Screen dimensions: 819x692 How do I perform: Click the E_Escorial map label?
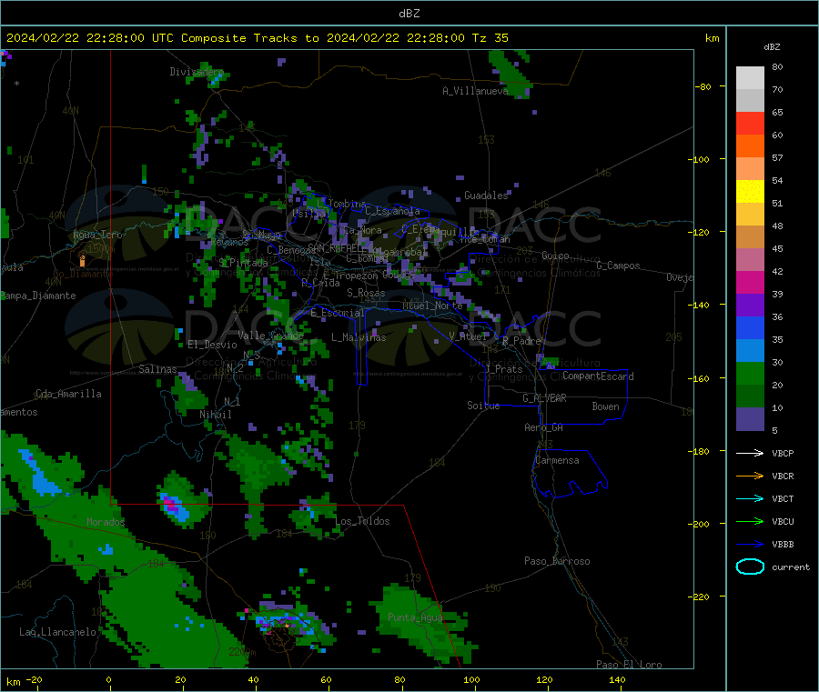[x=338, y=313]
